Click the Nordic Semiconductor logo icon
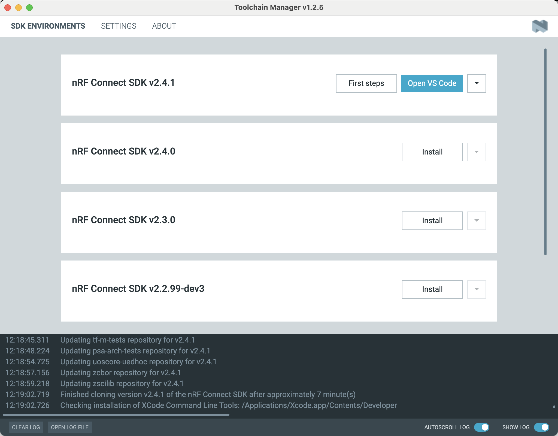Screen dimensions: 558x436 [539, 26]
